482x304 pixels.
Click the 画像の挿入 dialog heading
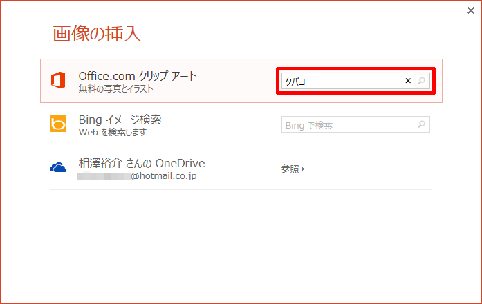tap(97, 34)
